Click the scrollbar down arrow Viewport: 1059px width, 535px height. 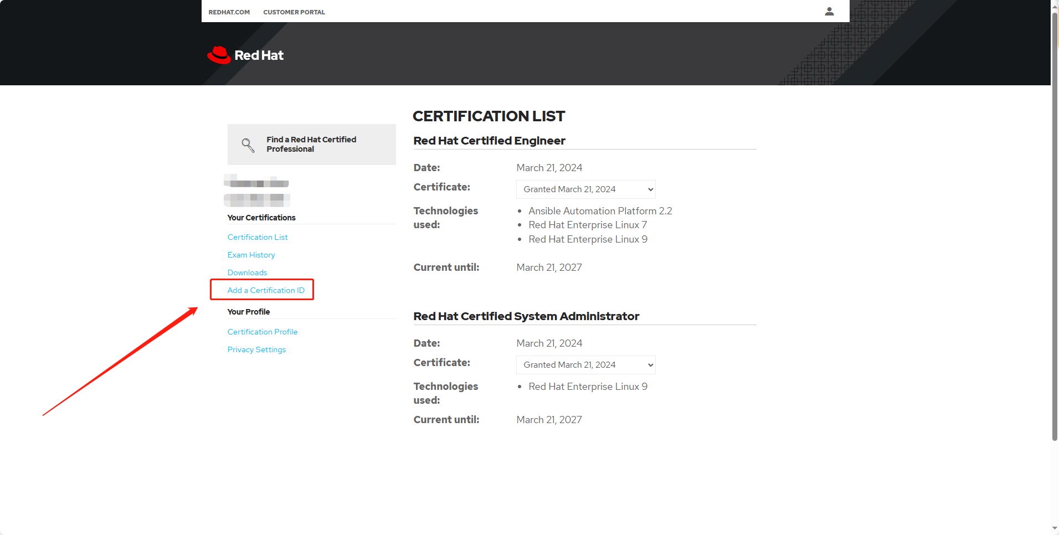[x=1055, y=529]
